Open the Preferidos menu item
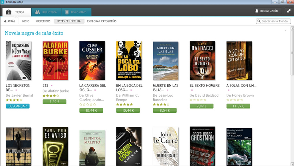 point(43,21)
